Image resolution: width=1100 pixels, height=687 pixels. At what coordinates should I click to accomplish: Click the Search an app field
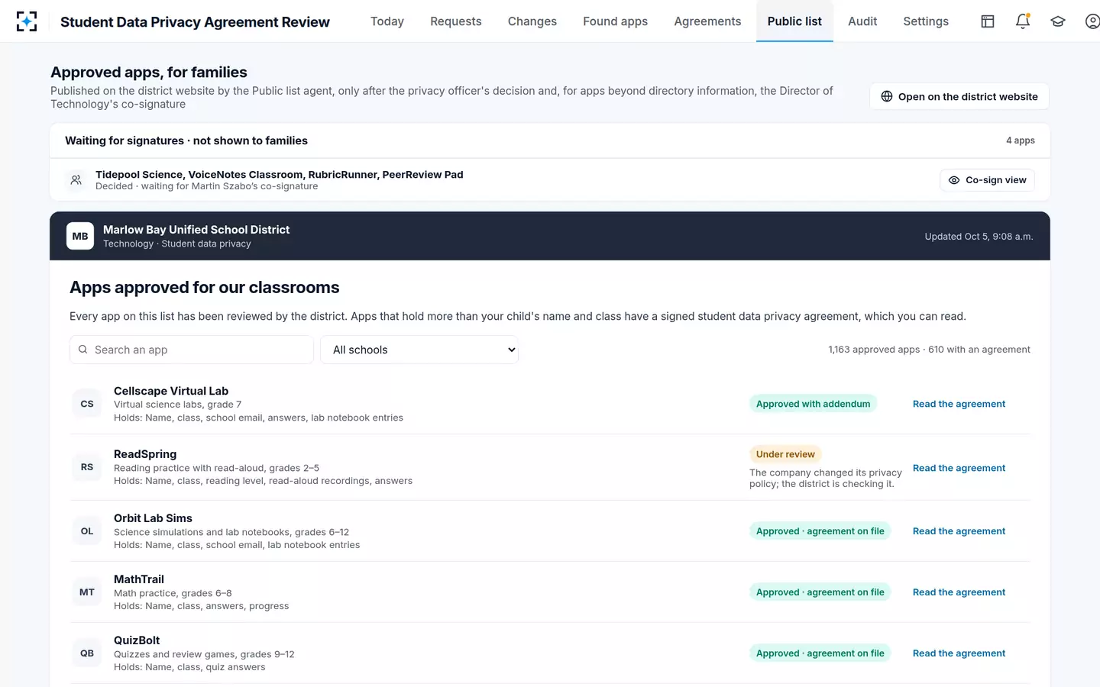click(x=192, y=350)
